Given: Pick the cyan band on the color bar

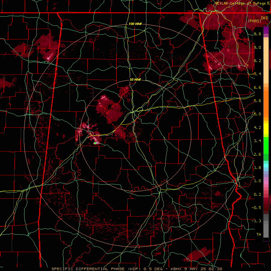Looking at the screenshot, I should point(266,166).
